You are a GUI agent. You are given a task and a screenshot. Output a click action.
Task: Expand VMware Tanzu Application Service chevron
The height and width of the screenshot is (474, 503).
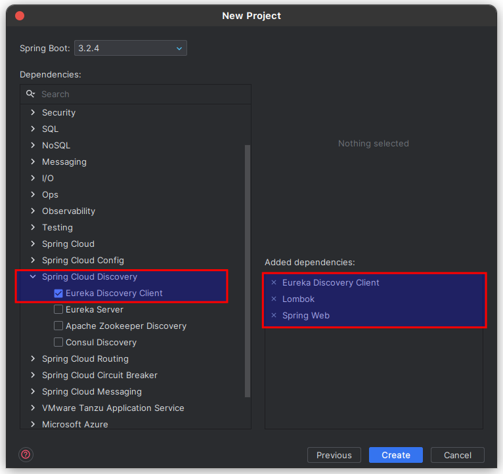point(33,408)
